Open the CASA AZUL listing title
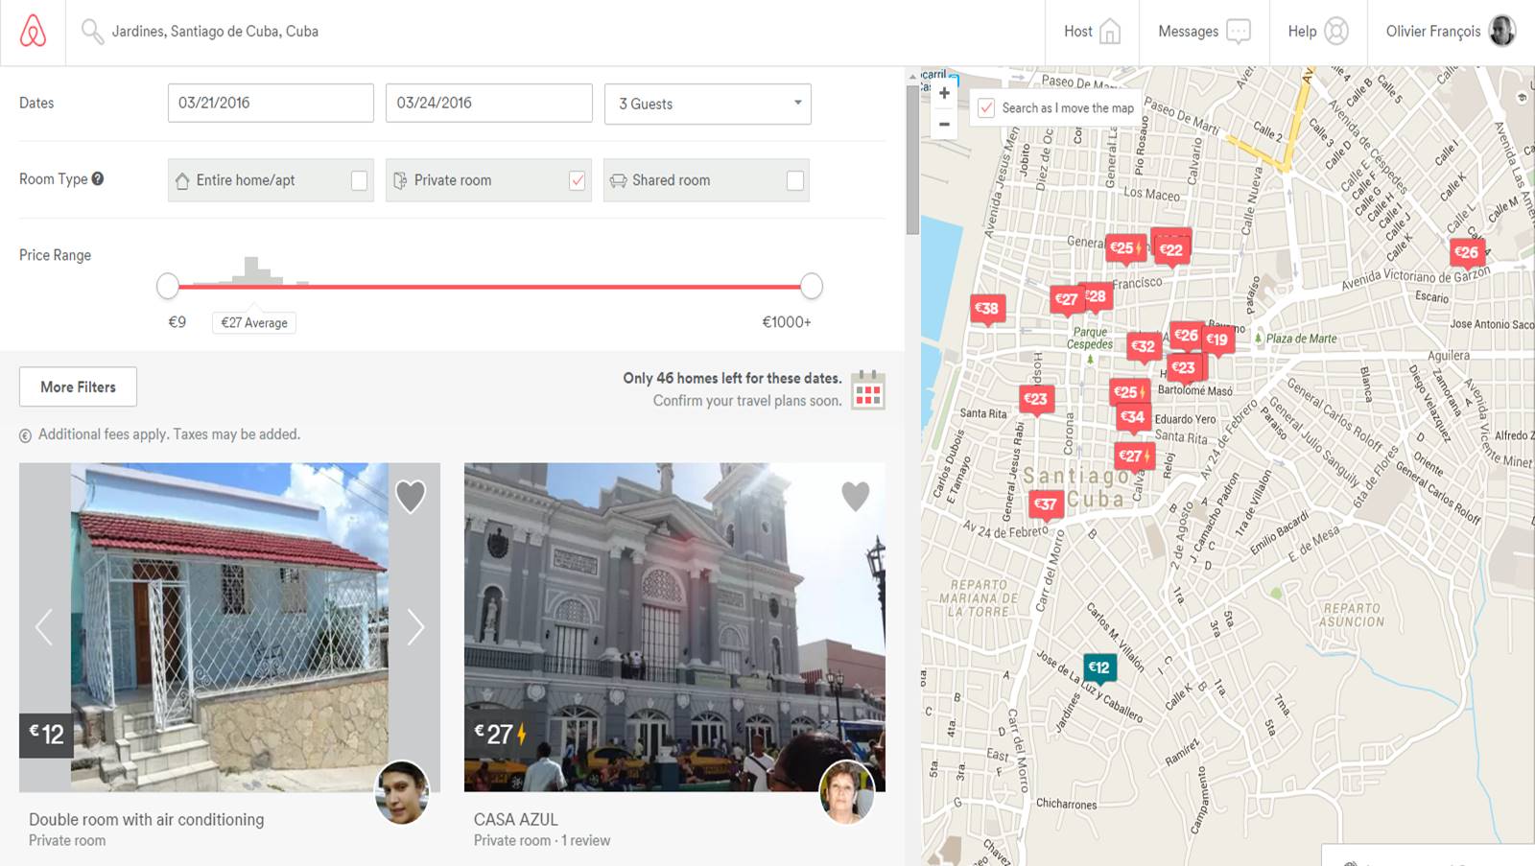Image resolution: width=1535 pixels, height=866 pixels. coord(516,820)
